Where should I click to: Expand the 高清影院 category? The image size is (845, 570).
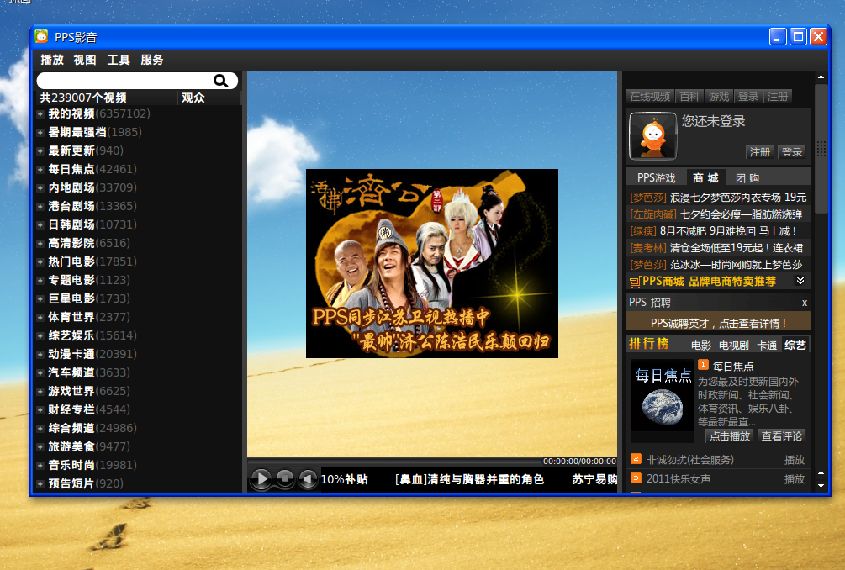(x=40, y=243)
